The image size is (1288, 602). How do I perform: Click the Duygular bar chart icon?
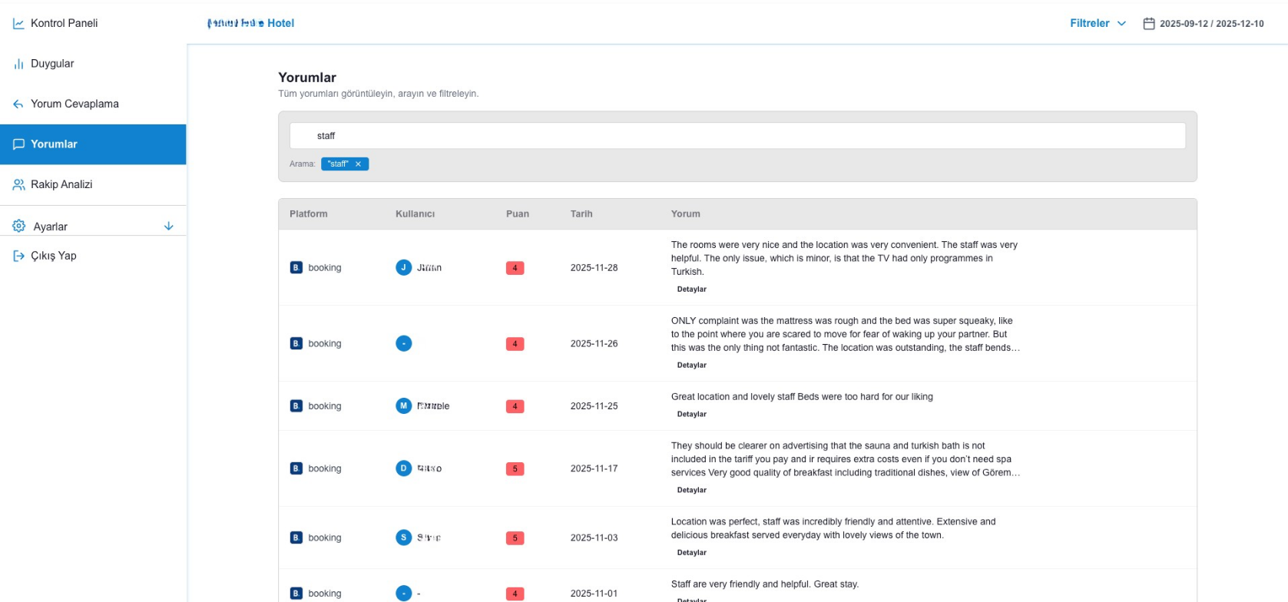pyautogui.click(x=18, y=64)
